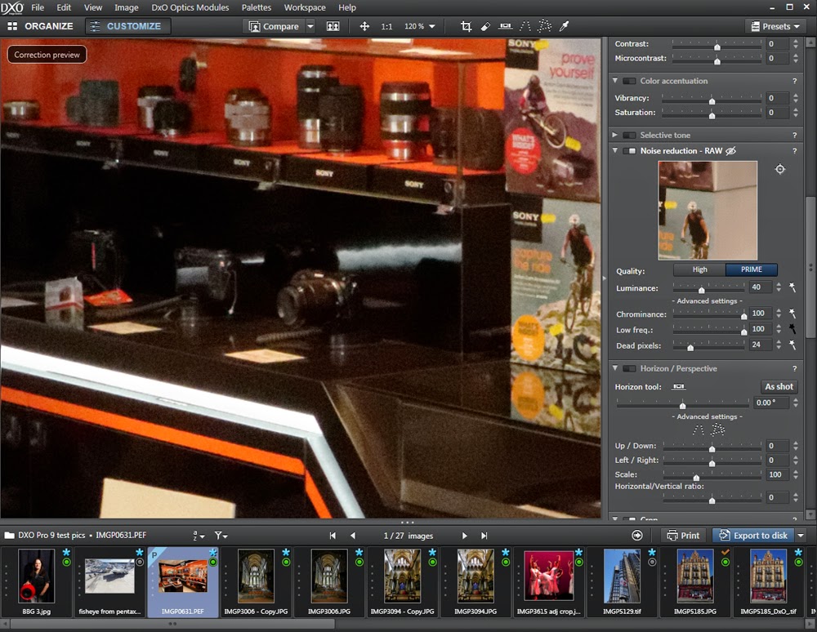
Task: Toggle the Color accentuation correction switch
Action: (x=629, y=81)
